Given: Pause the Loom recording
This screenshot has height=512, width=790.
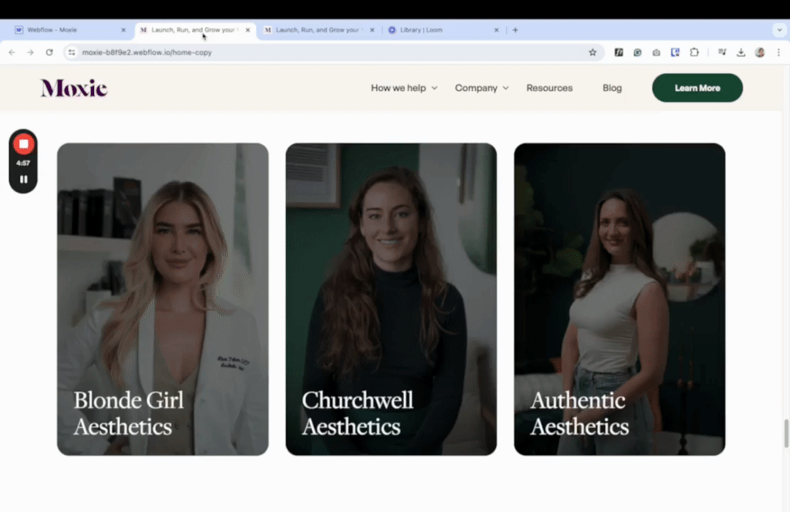Looking at the screenshot, I should (24, 179).
